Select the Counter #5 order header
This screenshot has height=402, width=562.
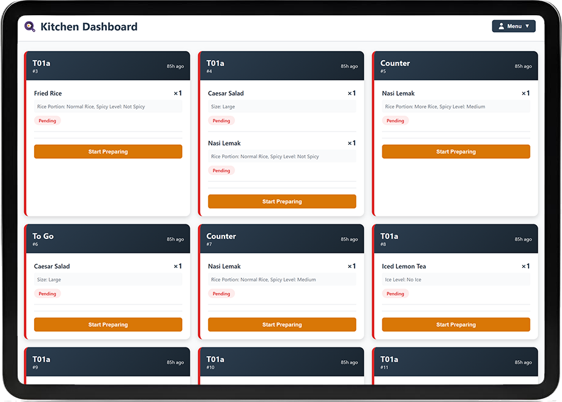(456, 65)
